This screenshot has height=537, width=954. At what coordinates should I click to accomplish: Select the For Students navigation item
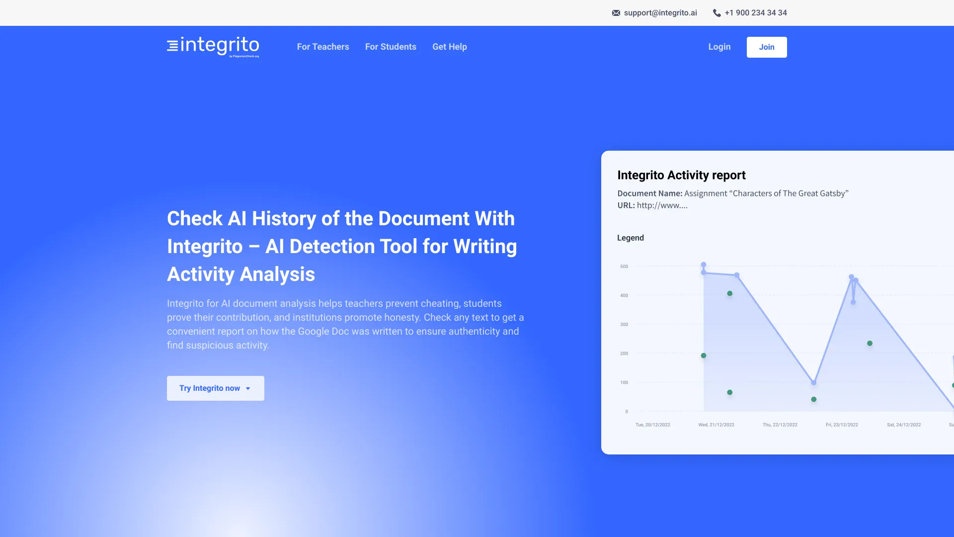click(x=391, y=47)
